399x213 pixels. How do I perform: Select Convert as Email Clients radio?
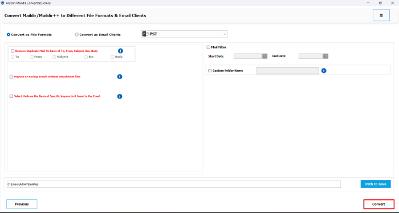click(x=76, y=35)
